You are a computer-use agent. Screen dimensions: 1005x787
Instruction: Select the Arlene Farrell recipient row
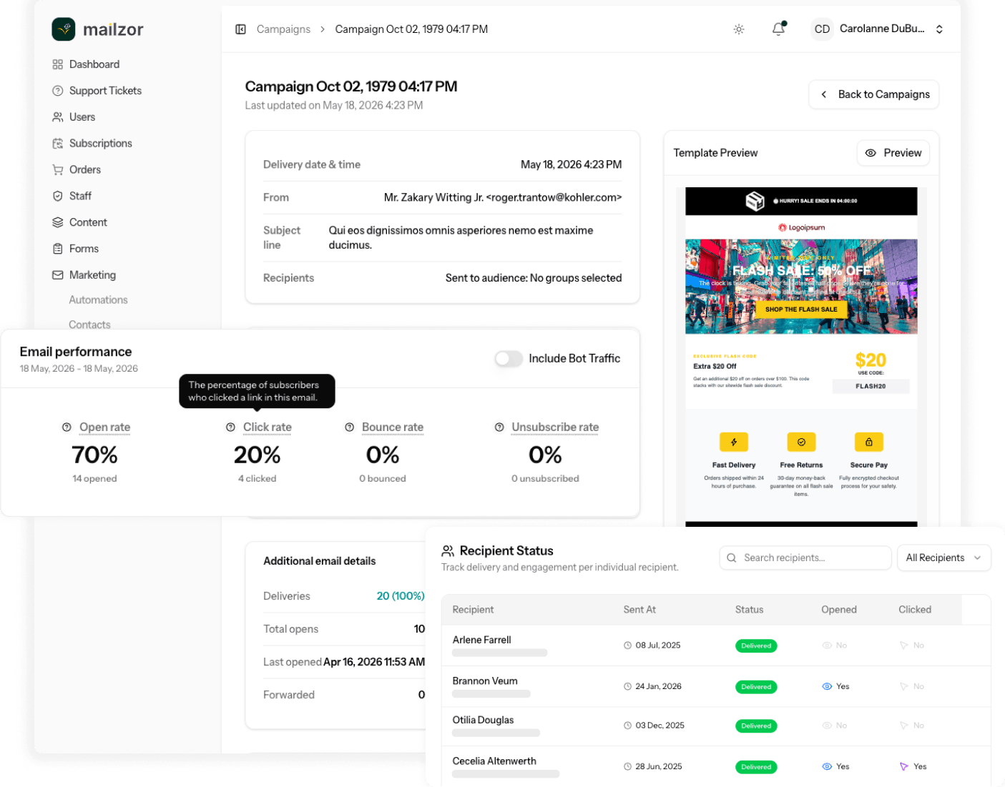715,645
